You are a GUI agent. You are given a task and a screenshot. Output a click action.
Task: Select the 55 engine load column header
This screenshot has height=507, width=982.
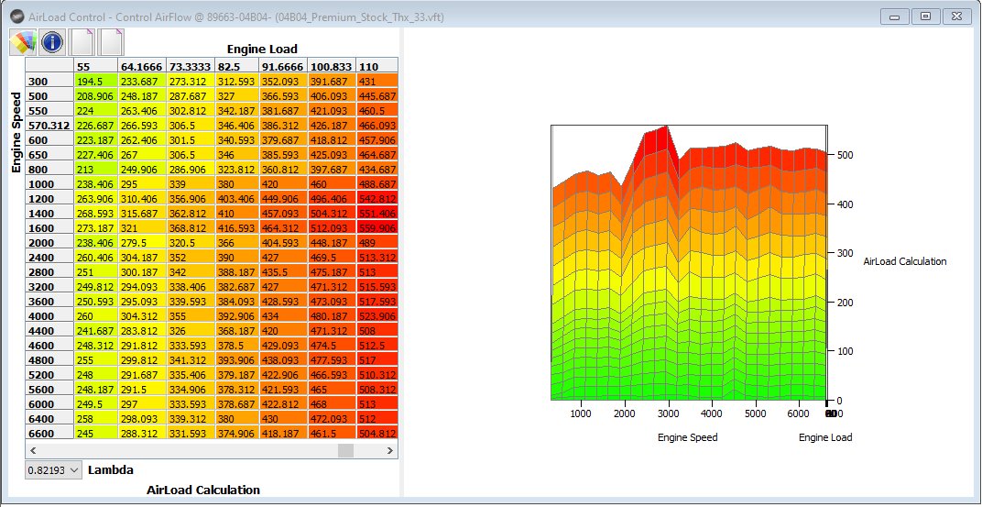(96, 66)
